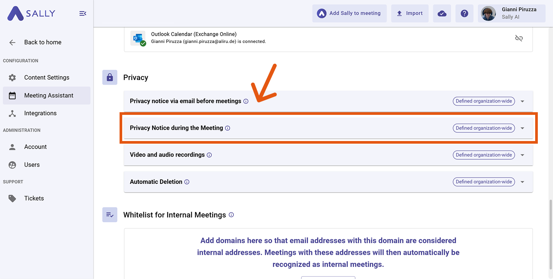Select Meeting Assistant in the sidebar
This screenshot has width=553, height=279.
point(49,96)
